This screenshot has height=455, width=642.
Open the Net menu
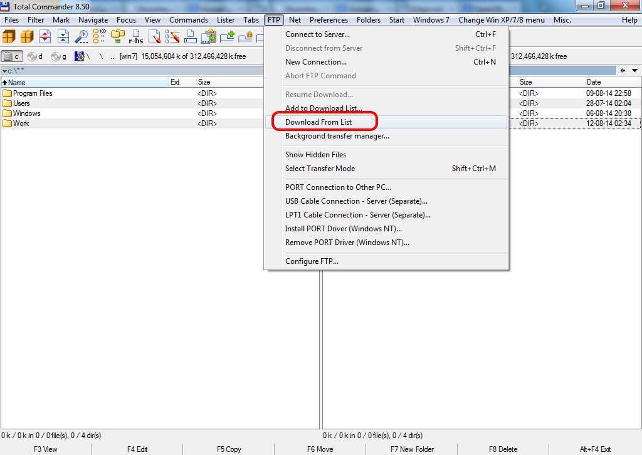pos(295,20)
